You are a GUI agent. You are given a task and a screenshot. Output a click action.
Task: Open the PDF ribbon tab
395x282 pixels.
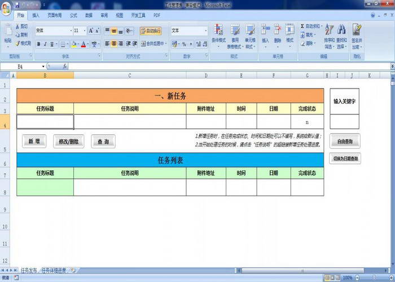pos(157,15)
